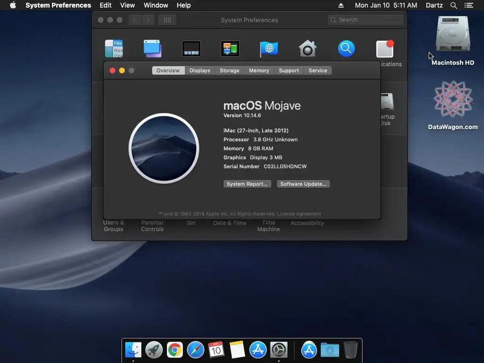Open Notification Center in the menu bar
The image size is (484, 363).
point(469,5)
